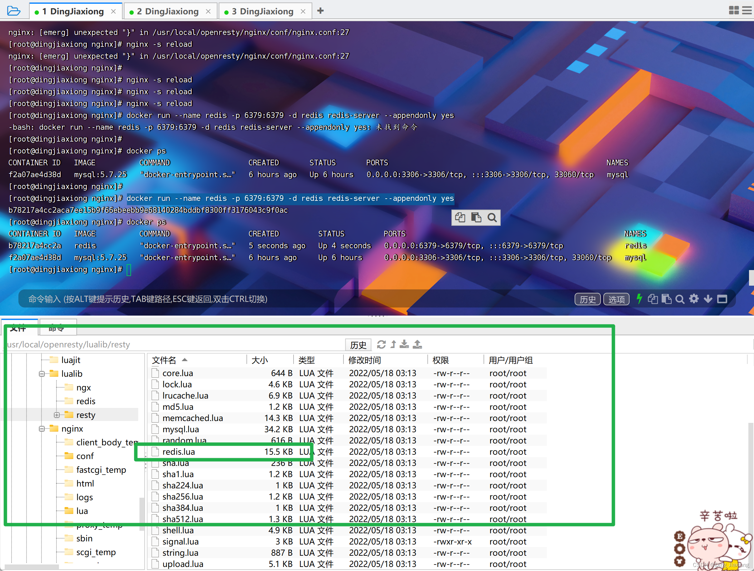The width and height of the screenshot is (754, 571).
Task: Select the md5.lua file row
Action: coord(348,407)
